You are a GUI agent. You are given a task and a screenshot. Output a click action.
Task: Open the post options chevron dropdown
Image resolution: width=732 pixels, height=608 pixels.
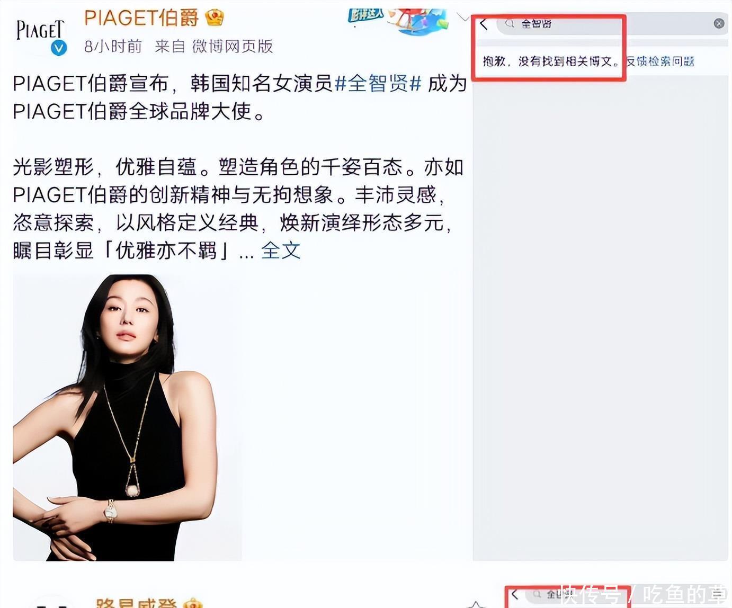tap(462, 17)
